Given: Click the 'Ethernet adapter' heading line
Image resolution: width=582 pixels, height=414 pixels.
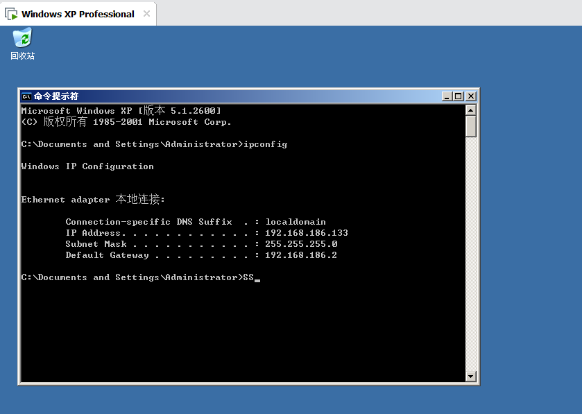Looking at the screenshot, I should tap(93, 199).
